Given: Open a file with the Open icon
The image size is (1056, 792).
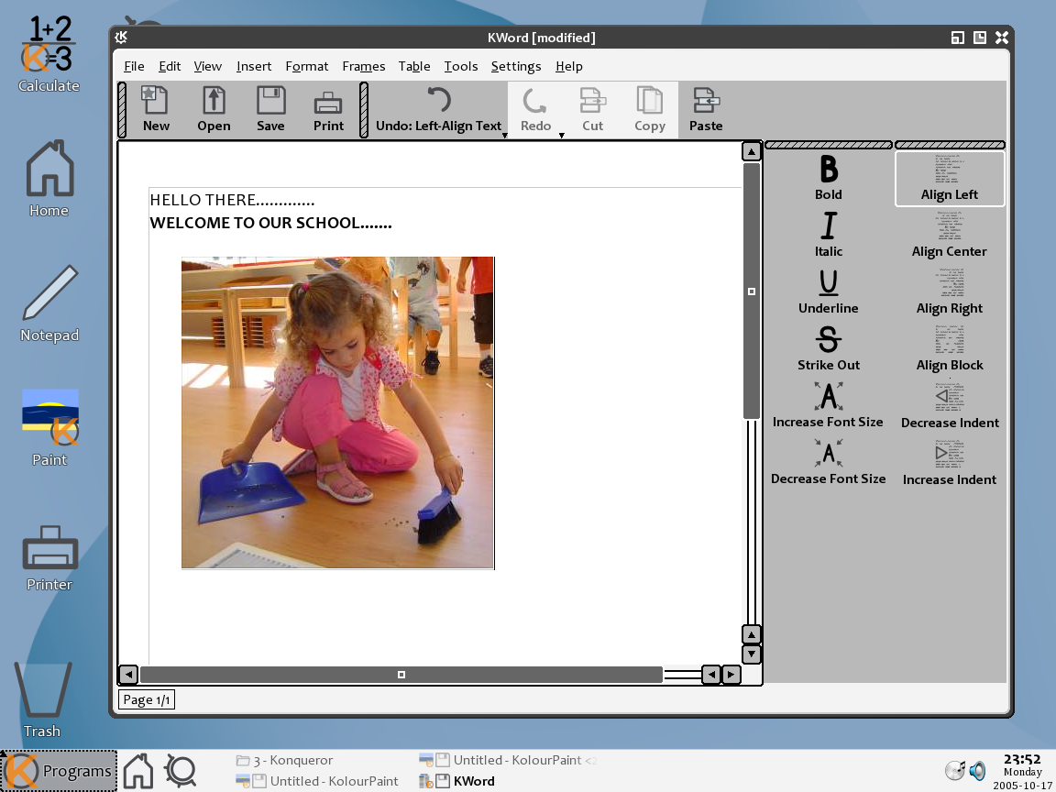Looking at the screenshot, I should point(214,109).
